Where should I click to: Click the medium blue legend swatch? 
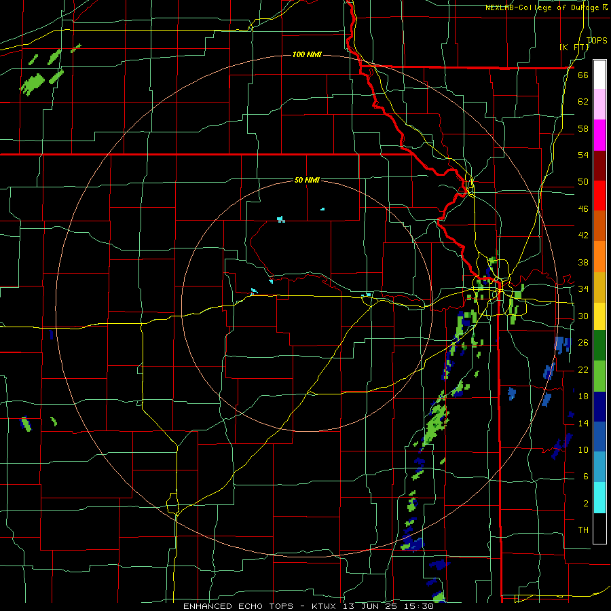point(599,437)
